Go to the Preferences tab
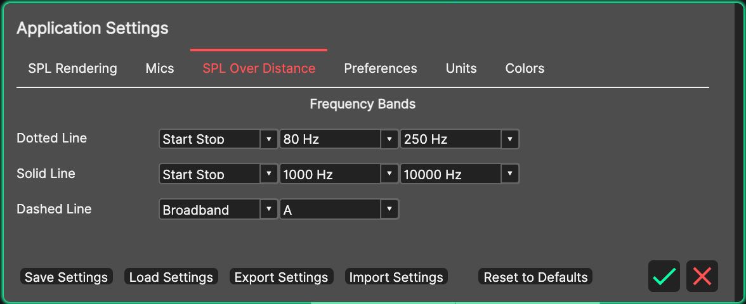The height and width of the screenshot is (304, 746). pos(381,68)
